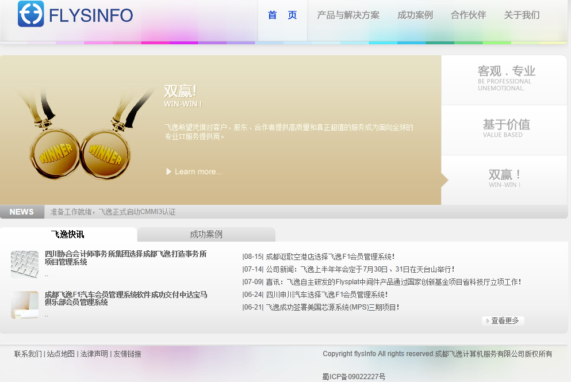Select the 双赢 Win-Win slide panel

[x=504, y=179]
